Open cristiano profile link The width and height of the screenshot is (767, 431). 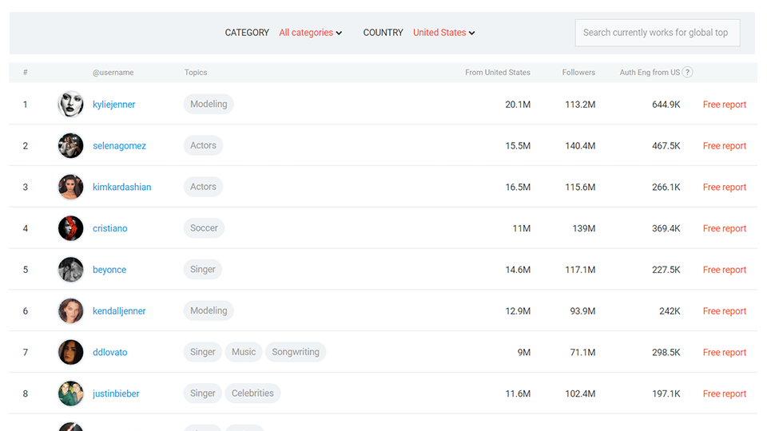110,228
